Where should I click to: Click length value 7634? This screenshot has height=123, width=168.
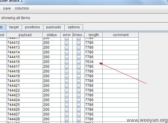89,62
